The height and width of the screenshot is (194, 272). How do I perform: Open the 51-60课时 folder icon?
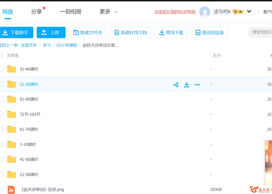[11, 99]
